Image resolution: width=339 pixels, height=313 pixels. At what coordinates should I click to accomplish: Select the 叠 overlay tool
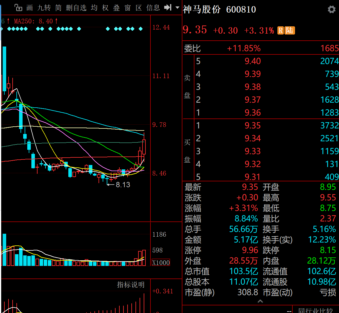pos(116,8)
